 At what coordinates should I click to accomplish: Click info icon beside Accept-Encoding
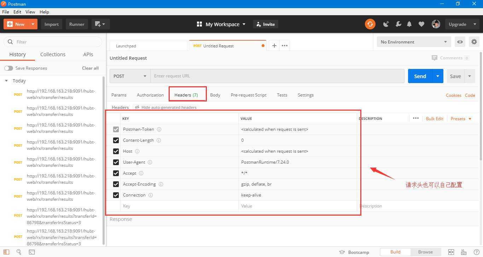pos(161,184)
